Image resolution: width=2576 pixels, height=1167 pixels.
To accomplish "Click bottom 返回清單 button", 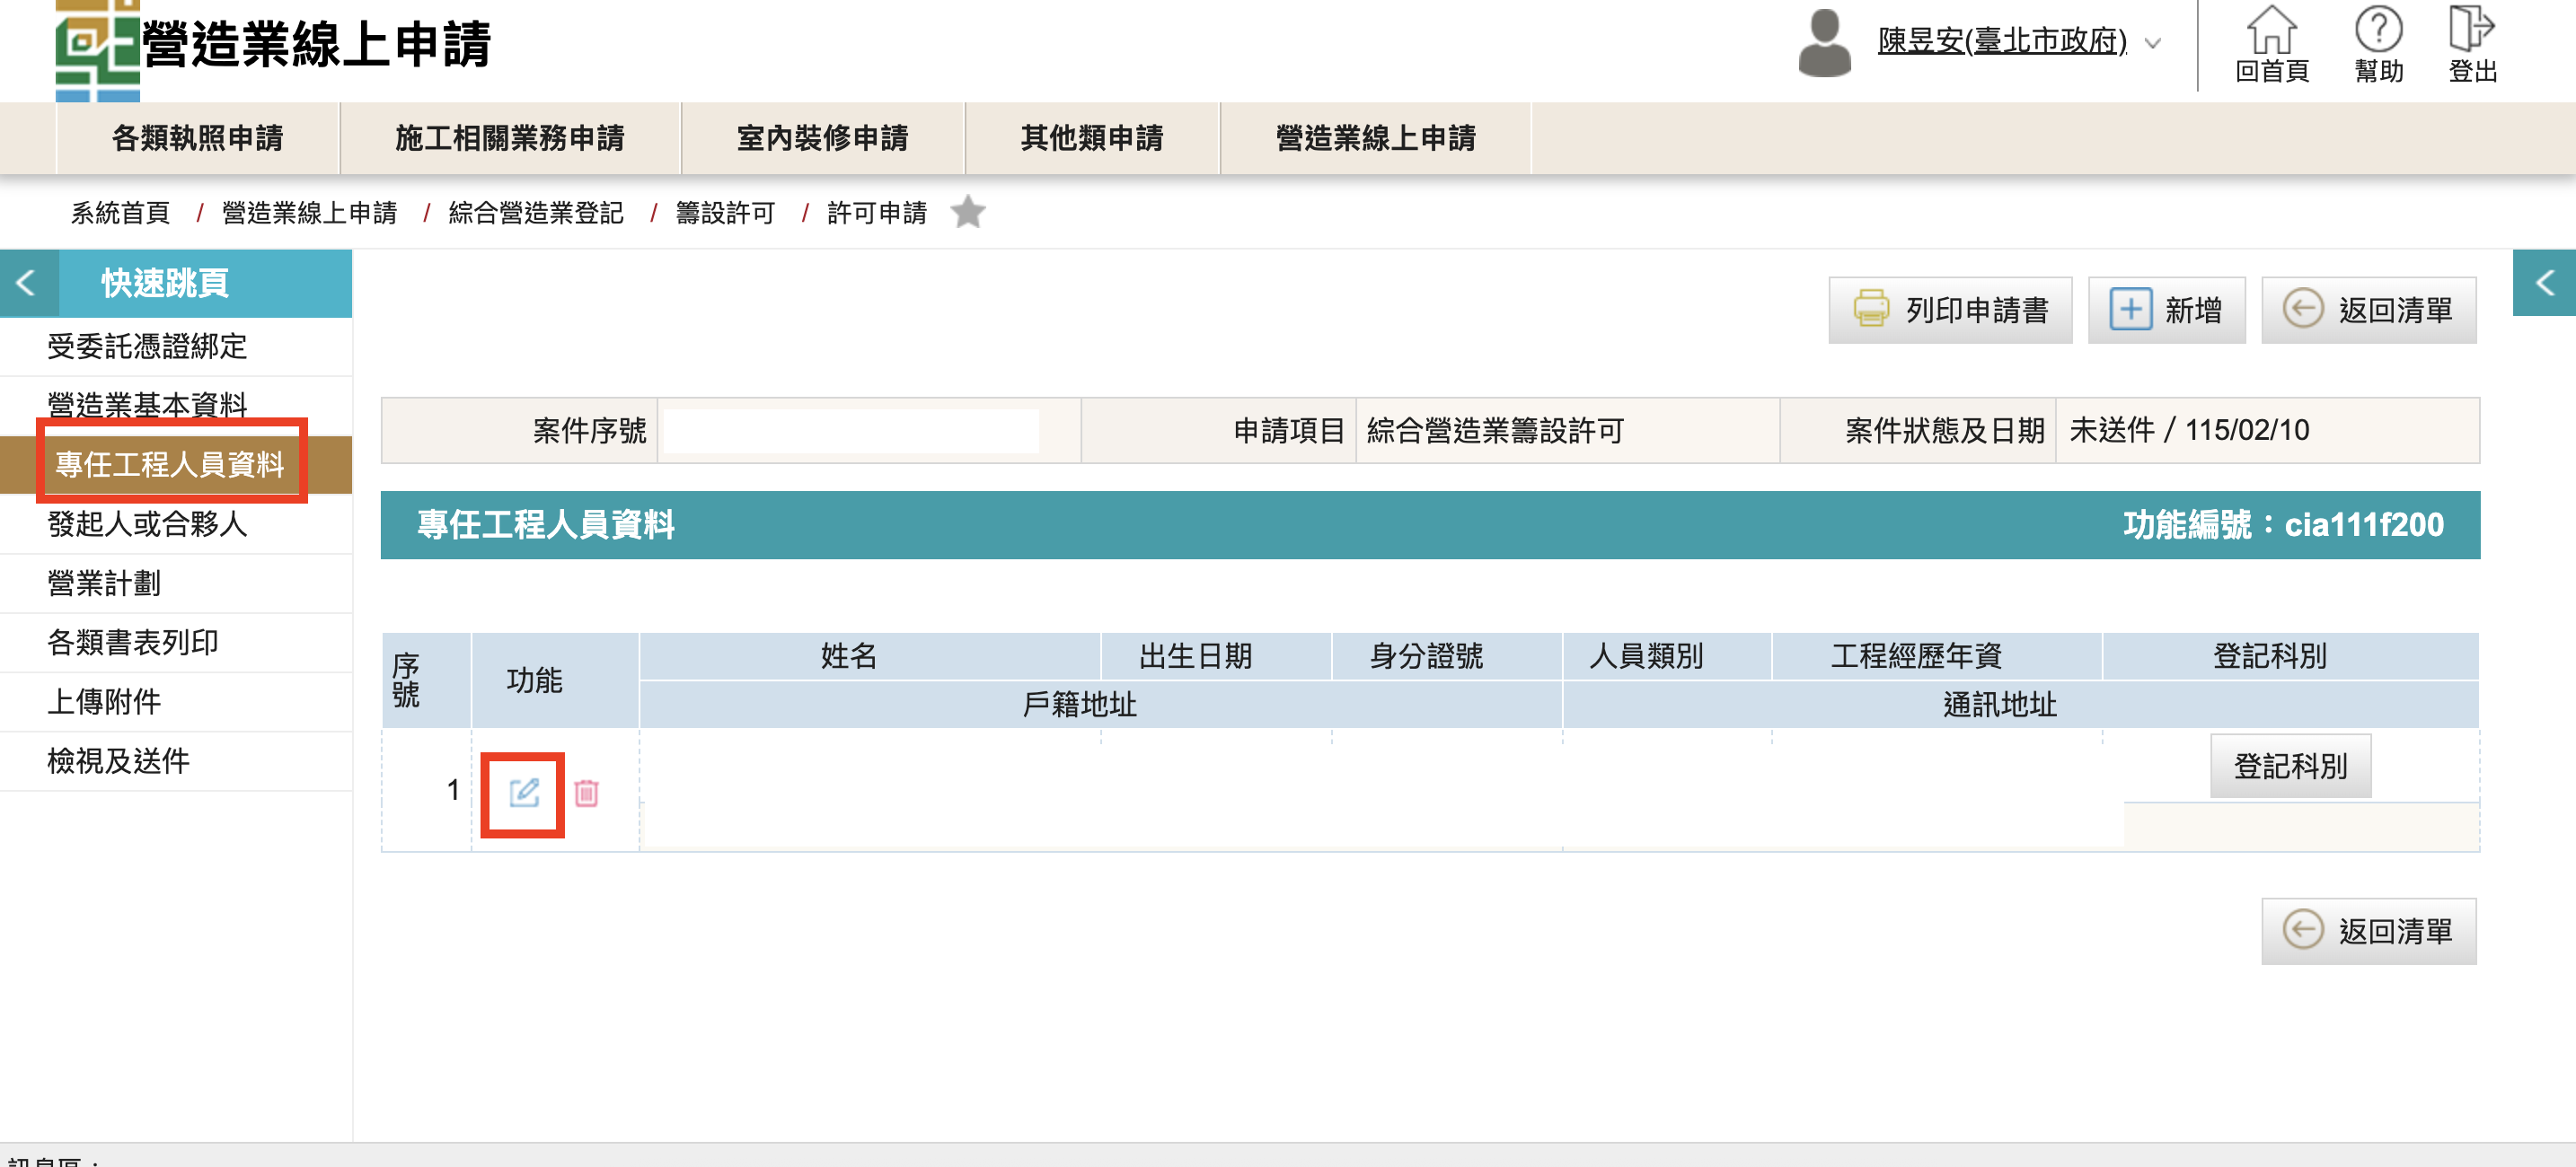I will (x=2368, y=931).
